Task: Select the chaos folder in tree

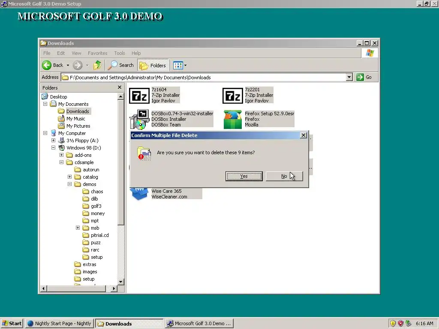Action: (93, 191)
